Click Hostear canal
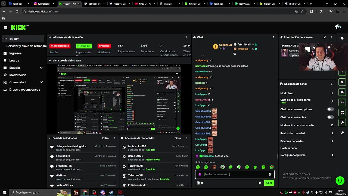 [289, 148]
